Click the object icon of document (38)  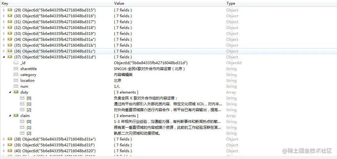pyautogui.click(x=10, y=139)
